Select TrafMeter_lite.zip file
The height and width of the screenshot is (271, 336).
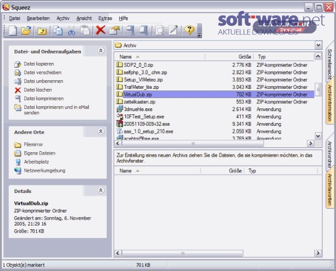141,87
